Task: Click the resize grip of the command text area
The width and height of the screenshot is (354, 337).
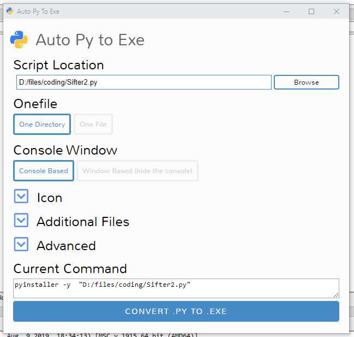Action: (336, 295)
